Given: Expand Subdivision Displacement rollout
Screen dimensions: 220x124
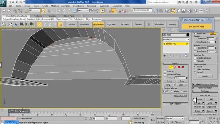Looking at the screenshot, I should 205,84.
